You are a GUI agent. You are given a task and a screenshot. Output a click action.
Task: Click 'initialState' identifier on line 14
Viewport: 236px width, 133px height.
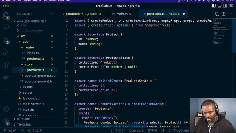click(110, 81)
